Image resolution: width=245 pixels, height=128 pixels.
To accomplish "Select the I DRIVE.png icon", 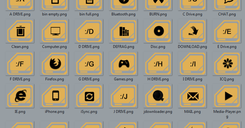I will (192, 64).
